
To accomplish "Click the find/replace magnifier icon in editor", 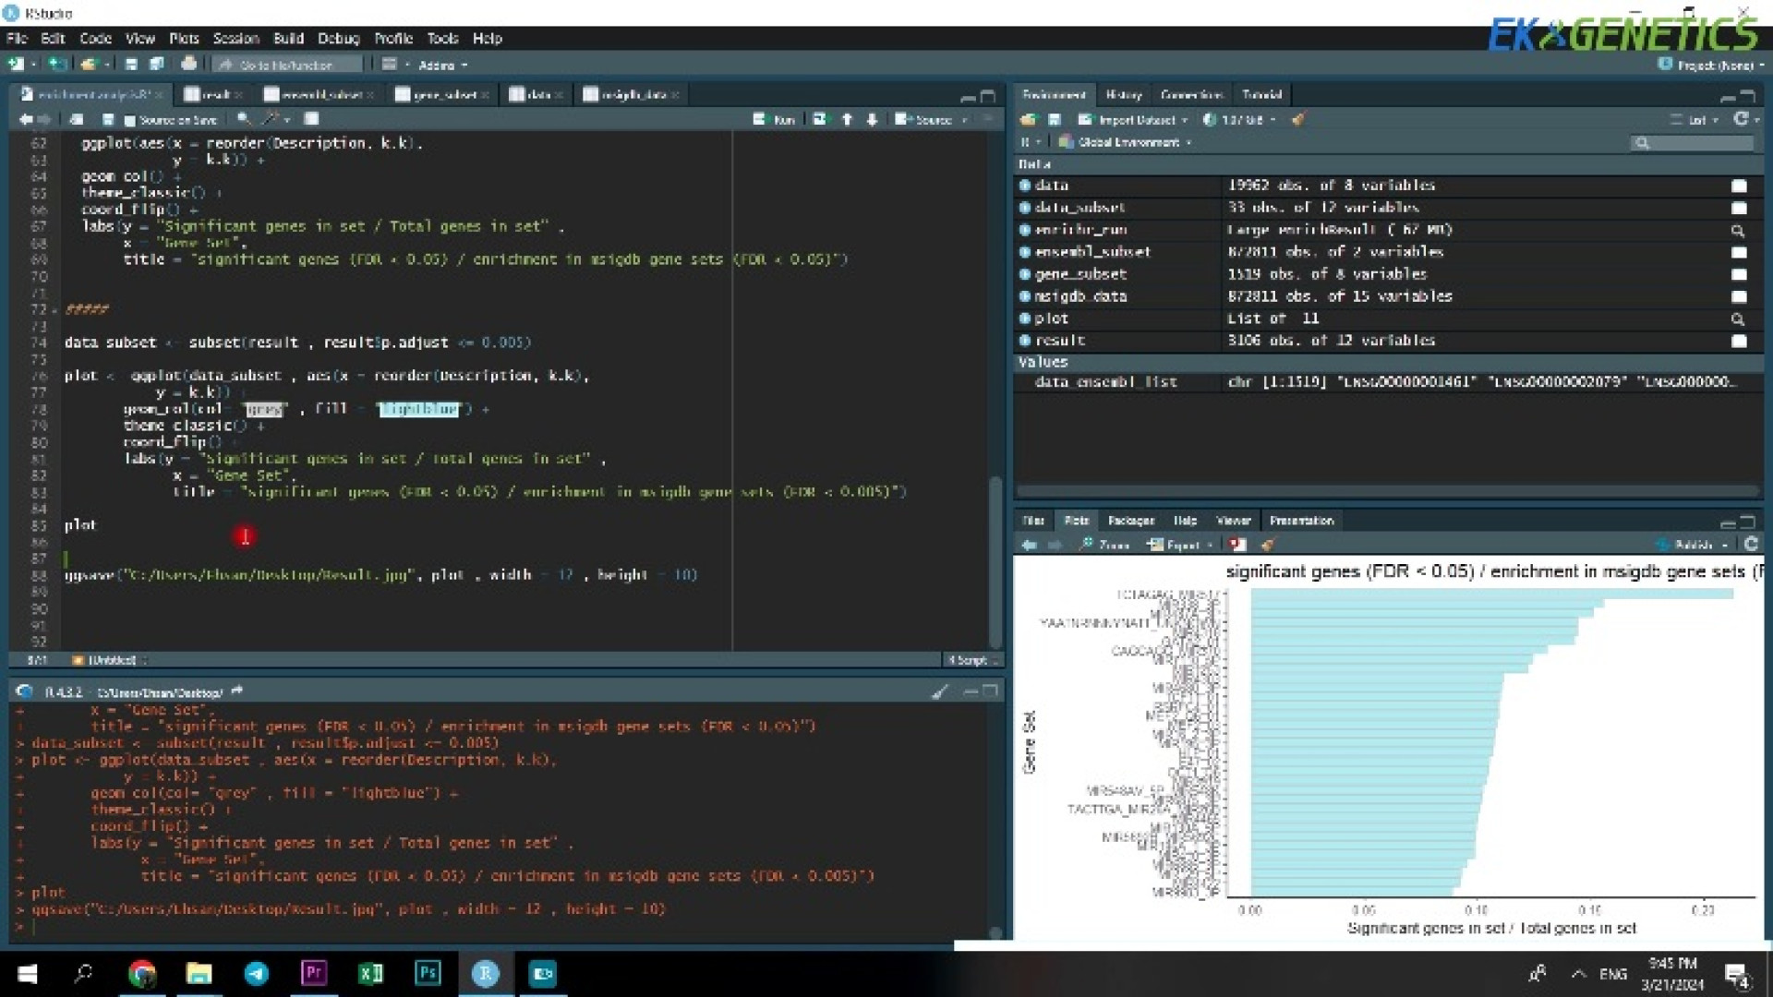I will (x=243, y=120).
